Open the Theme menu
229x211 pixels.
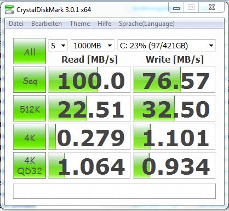(x=80, y=24)
